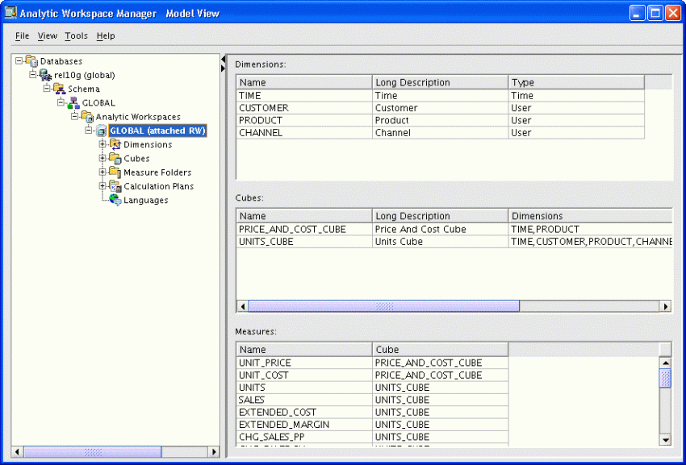Click left arrow of Cubes table scrollbar
The image size is (686, 465).
pyautogui.click(x=243, y=306)
